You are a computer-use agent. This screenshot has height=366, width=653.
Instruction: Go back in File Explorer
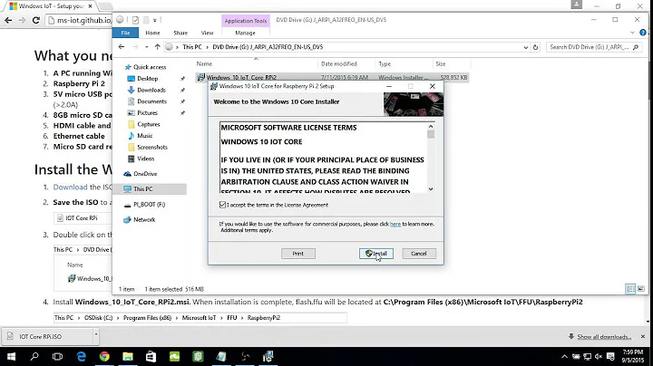click(122, 47)
